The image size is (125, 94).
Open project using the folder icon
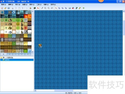pos(5,8)
